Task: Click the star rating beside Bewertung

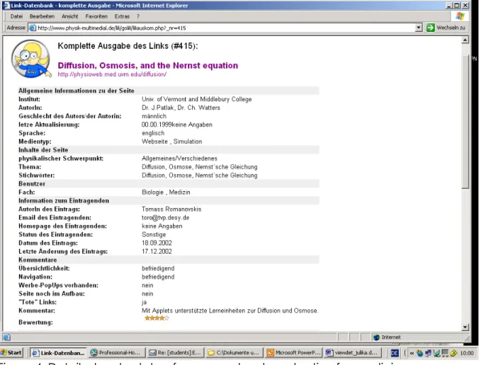Action: tap(157, 318)
